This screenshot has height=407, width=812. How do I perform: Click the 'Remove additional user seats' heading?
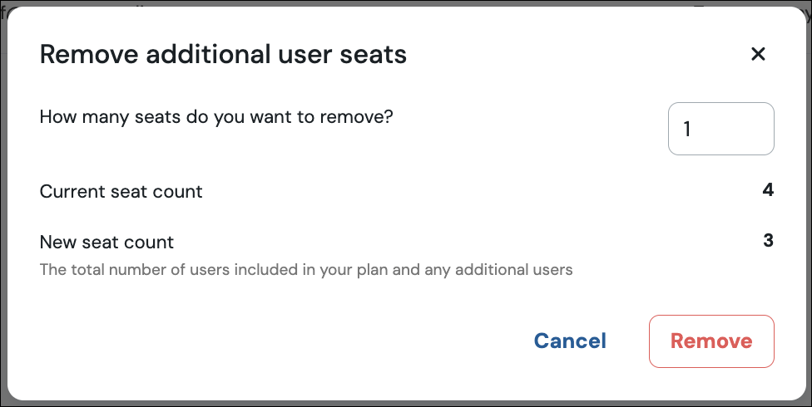(x=223, y=54)
